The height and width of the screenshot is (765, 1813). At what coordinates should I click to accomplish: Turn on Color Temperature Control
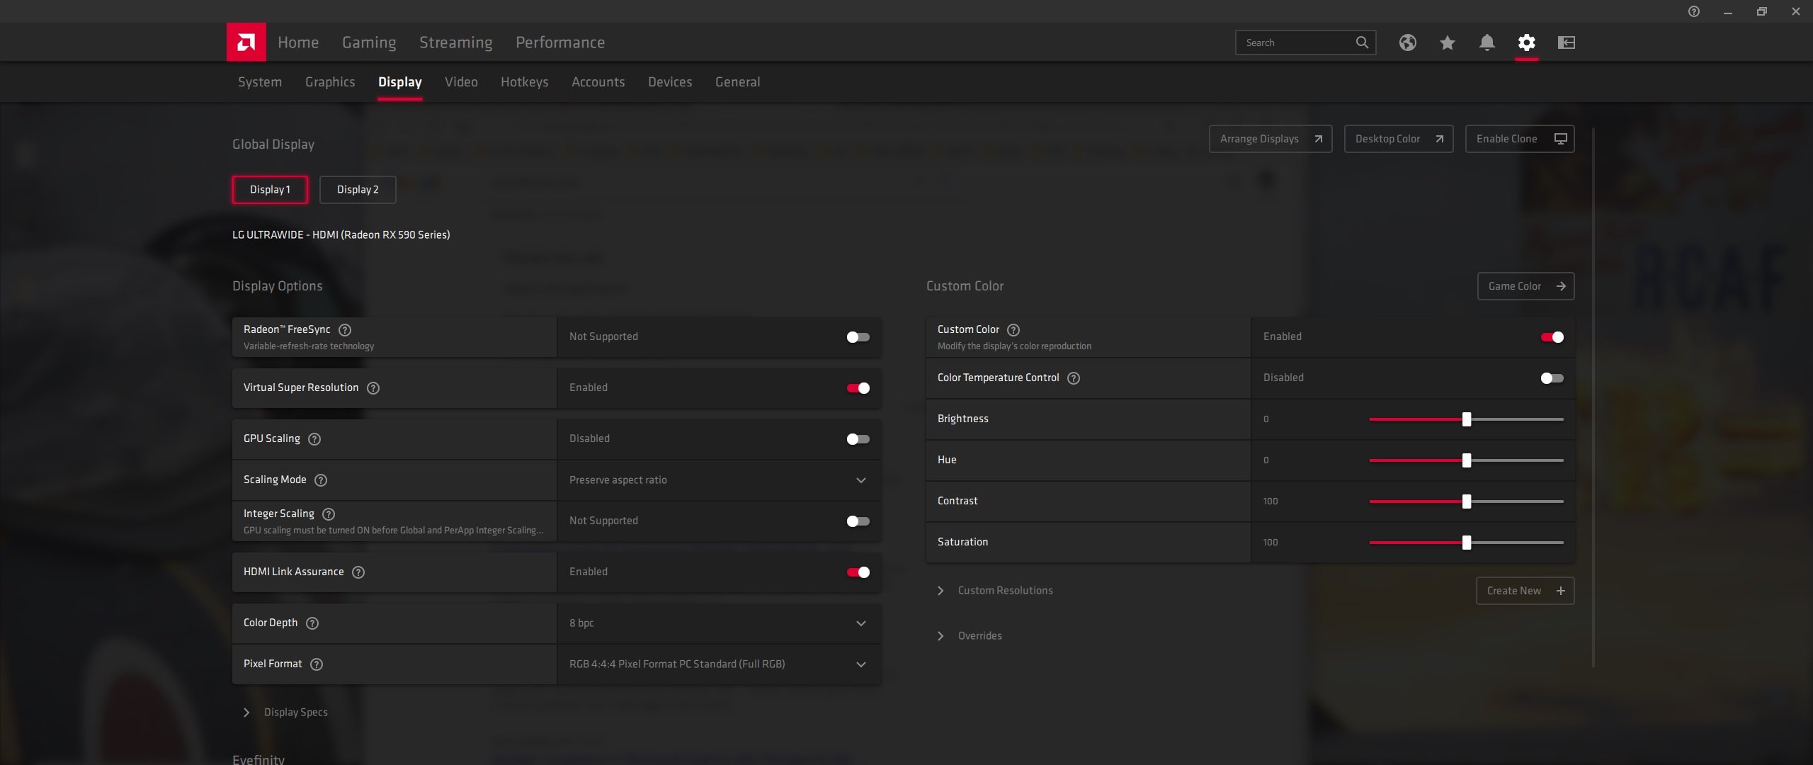1552,378
